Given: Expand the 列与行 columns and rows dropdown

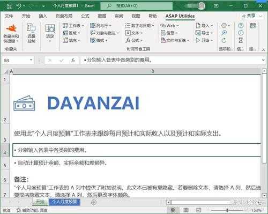Looking at the screenshot, I should [x=101, y=26].
